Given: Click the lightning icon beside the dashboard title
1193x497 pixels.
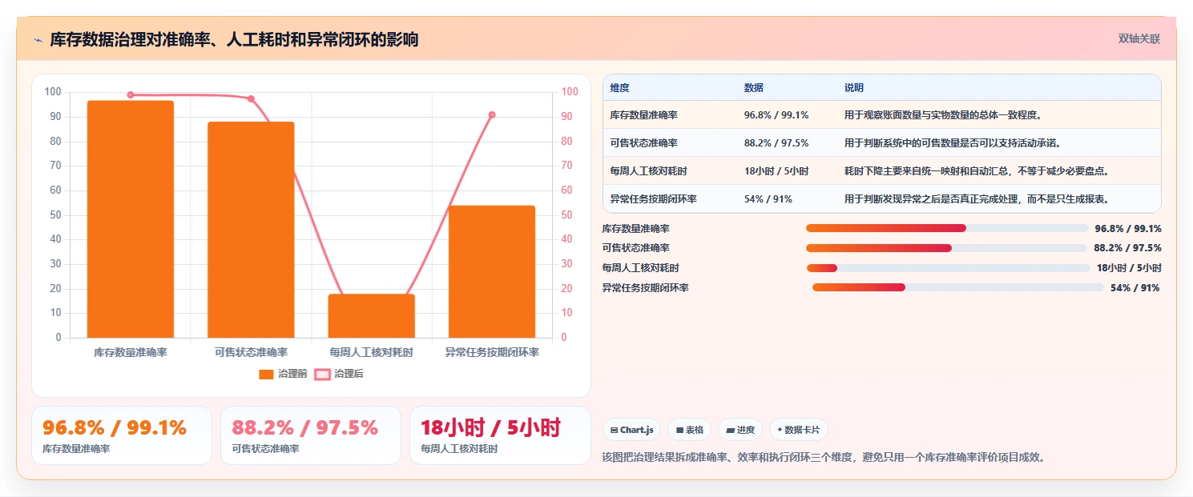Looking at the screenshot, I should (38, 40).
